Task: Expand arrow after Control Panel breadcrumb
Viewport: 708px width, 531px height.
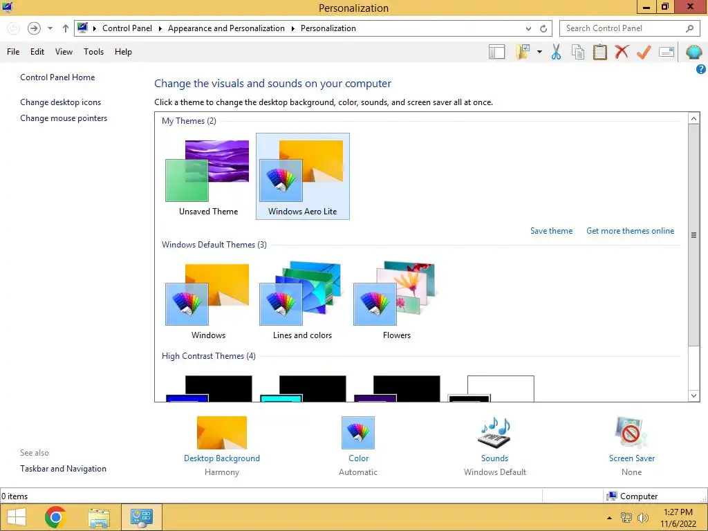Action: coord(160,28)
